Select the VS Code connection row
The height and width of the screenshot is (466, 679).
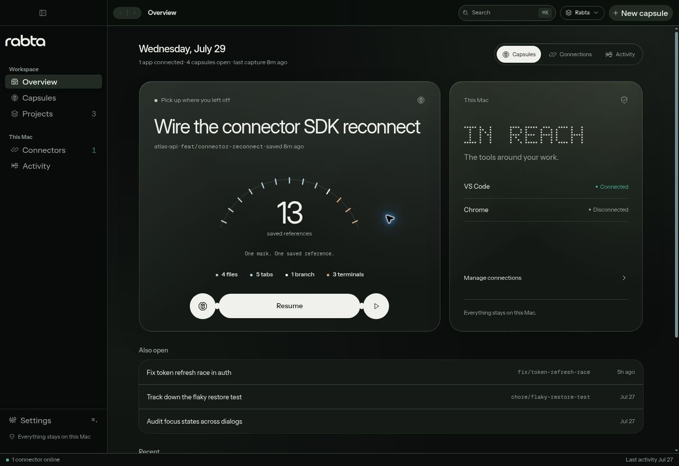click(x=546, y=187)
